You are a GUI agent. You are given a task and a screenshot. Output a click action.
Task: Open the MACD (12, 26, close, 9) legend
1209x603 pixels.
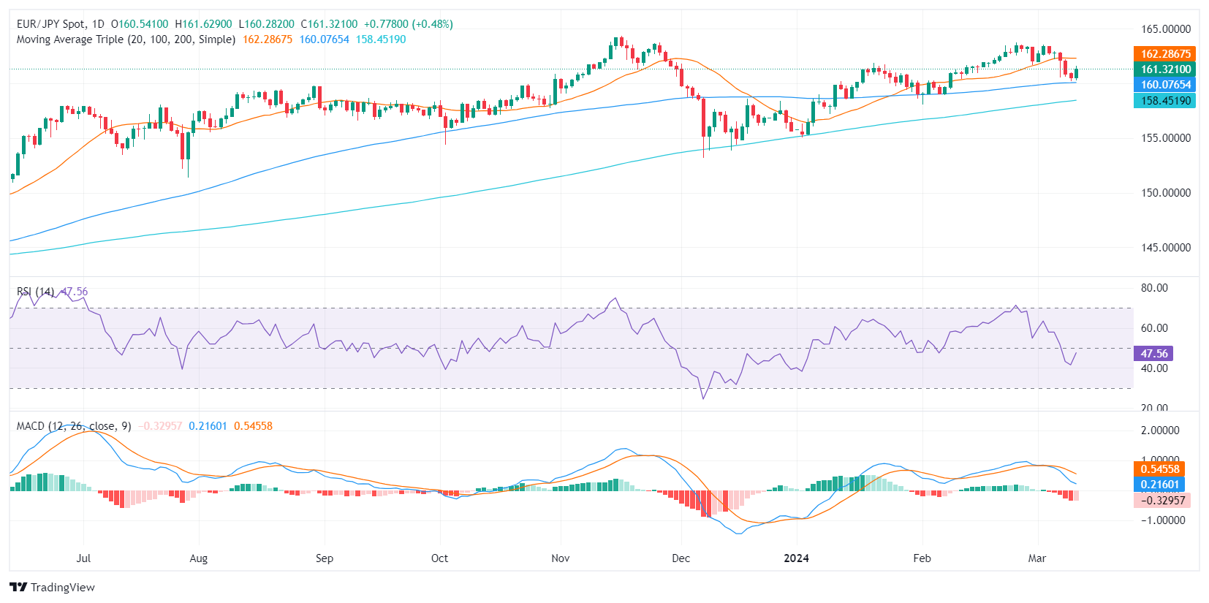pos(74,426)
